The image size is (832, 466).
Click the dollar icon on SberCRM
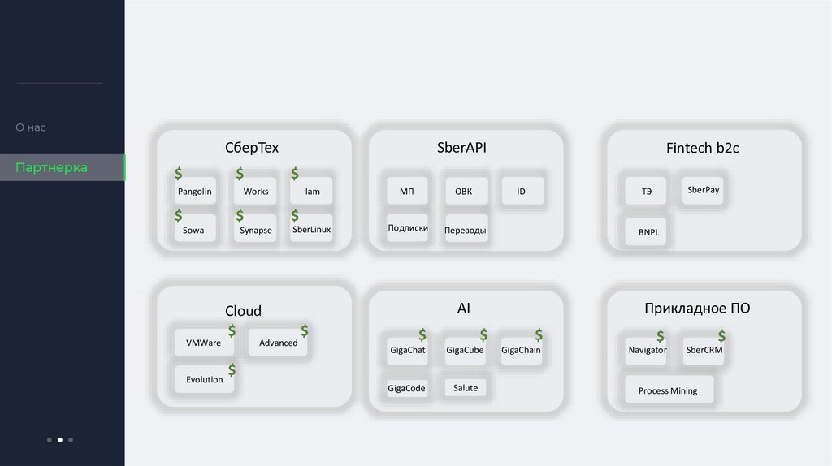click(x=721, y=335)
